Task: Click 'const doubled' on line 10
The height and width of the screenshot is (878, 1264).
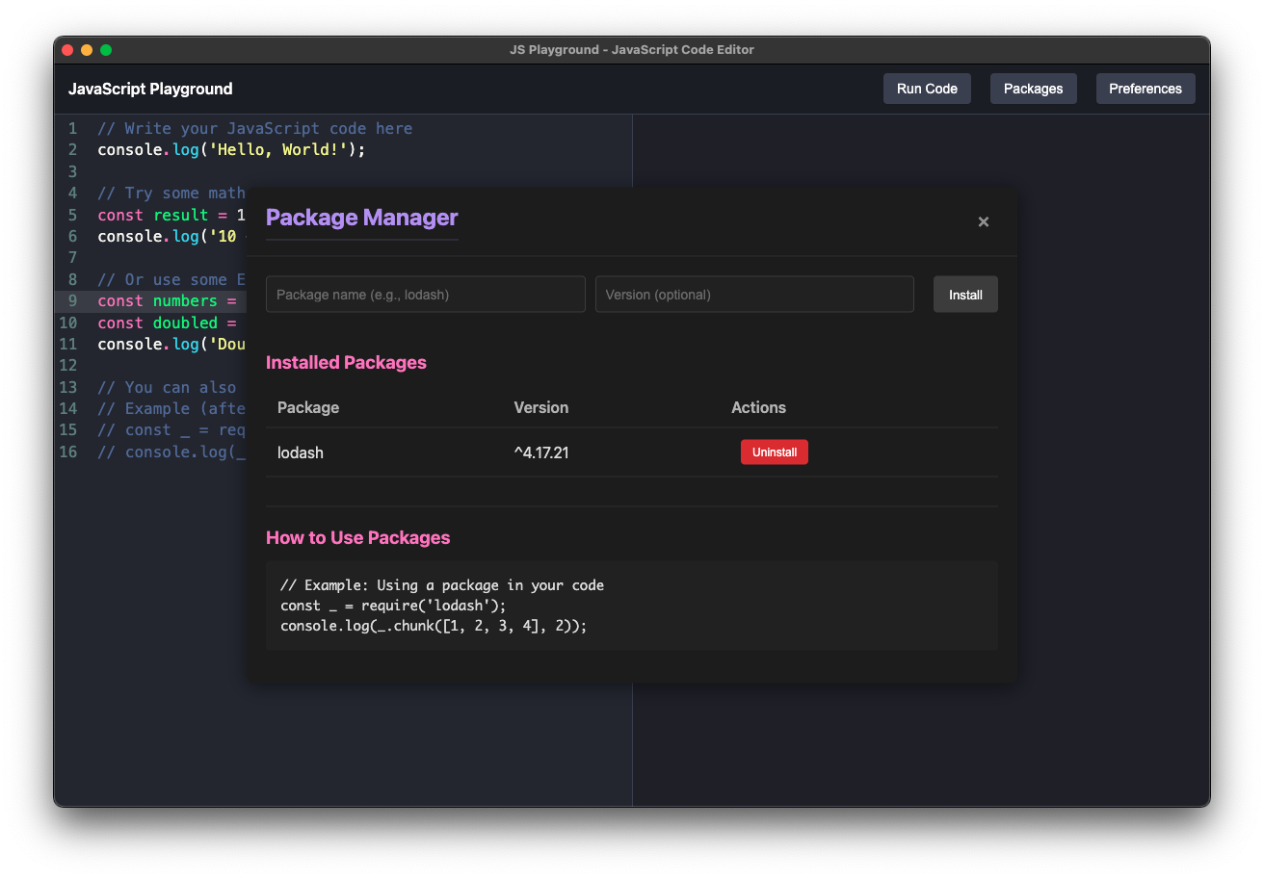Action: (x=158, y=323)
